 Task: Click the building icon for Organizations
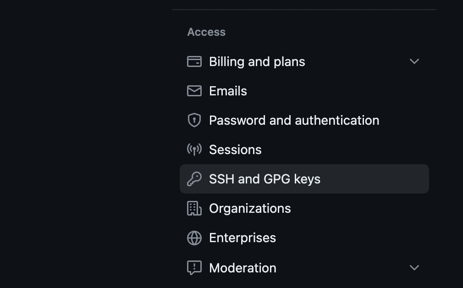[194, 208]
